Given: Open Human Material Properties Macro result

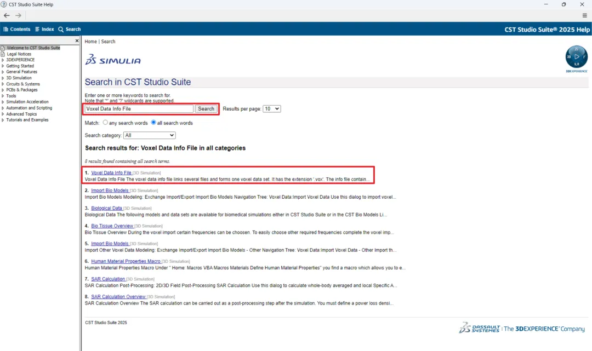Looking at the screenshot, I should pyautogui.click(x=126, y=261).
